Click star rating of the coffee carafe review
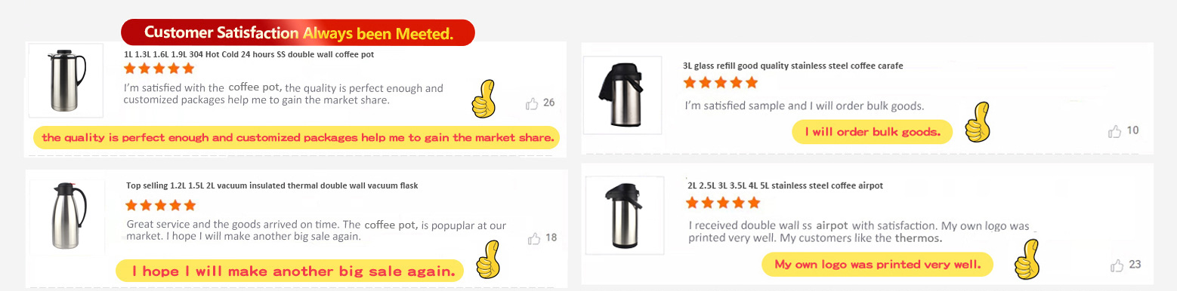1177x291 pixels. tap(721, 82)
